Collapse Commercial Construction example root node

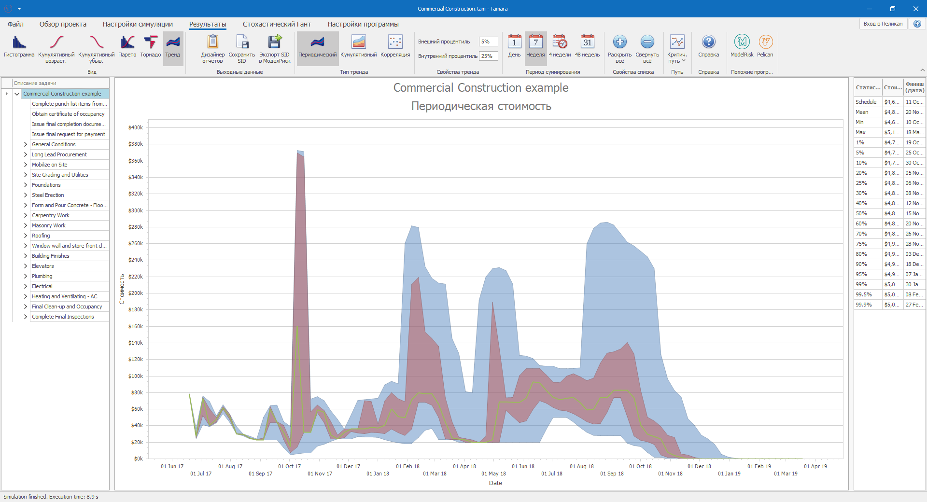coord(17,94)
